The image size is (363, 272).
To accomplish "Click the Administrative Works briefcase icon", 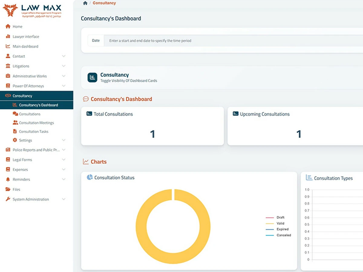I will point(8,76).
